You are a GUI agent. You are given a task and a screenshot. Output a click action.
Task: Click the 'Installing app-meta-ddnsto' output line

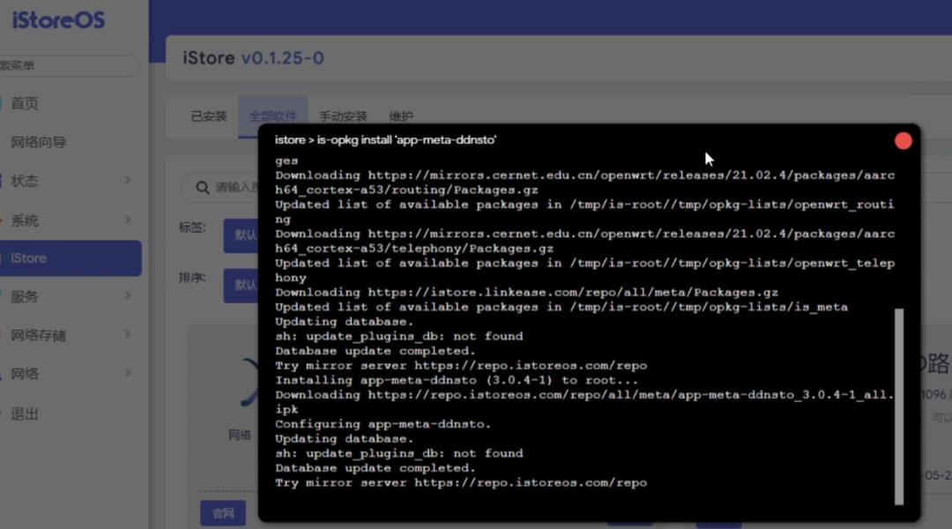457,380
